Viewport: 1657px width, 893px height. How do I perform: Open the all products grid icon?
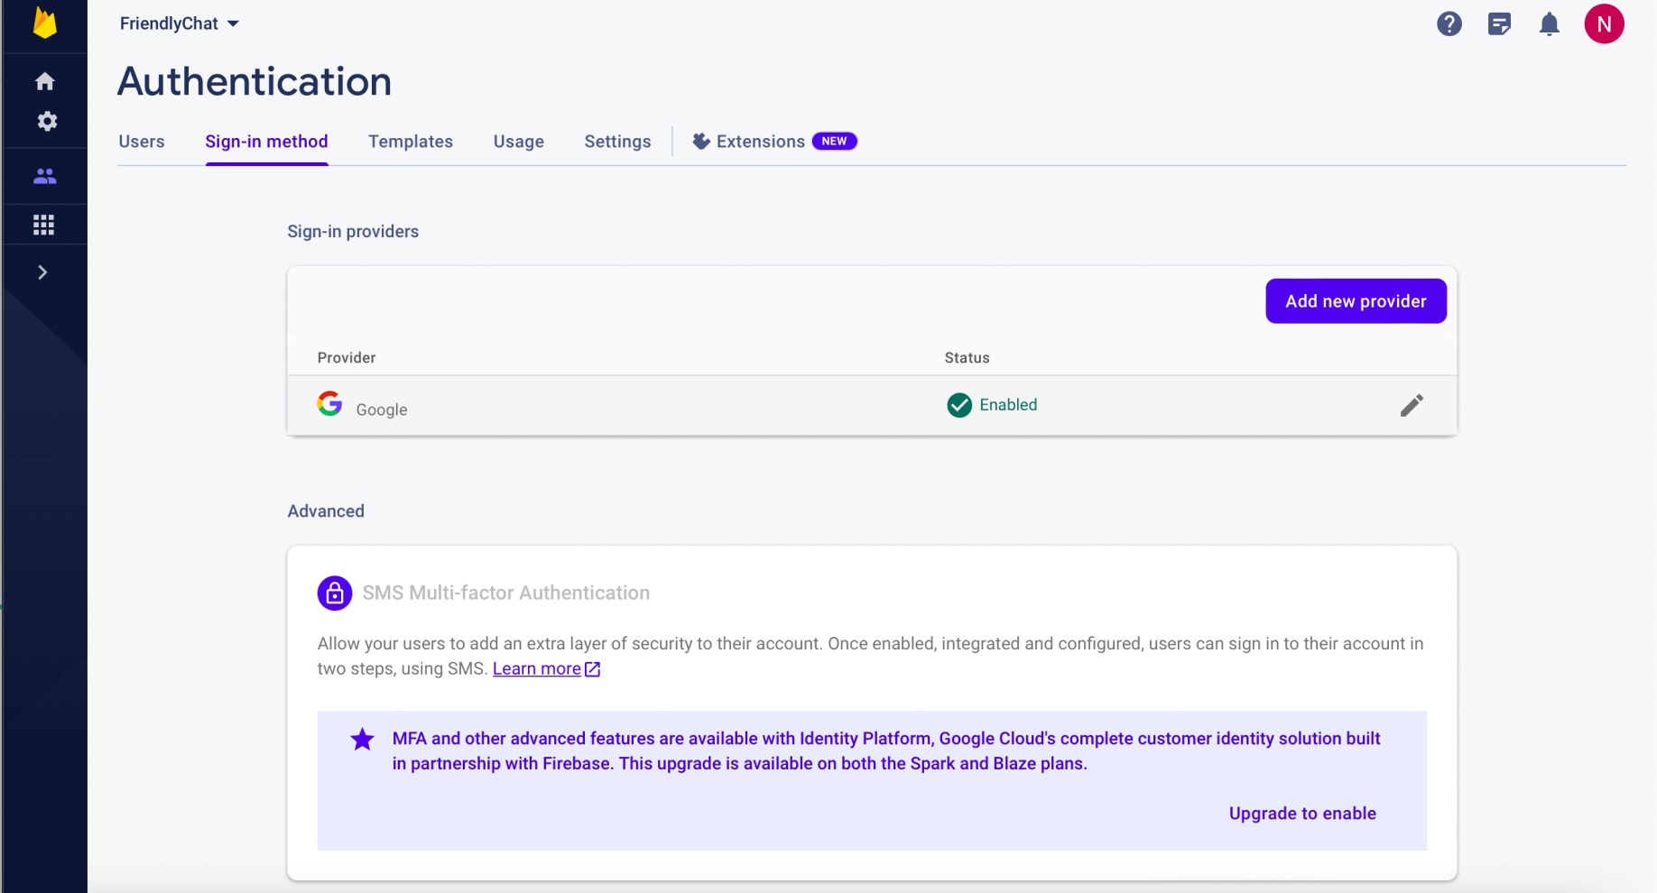tap(44, 225)
